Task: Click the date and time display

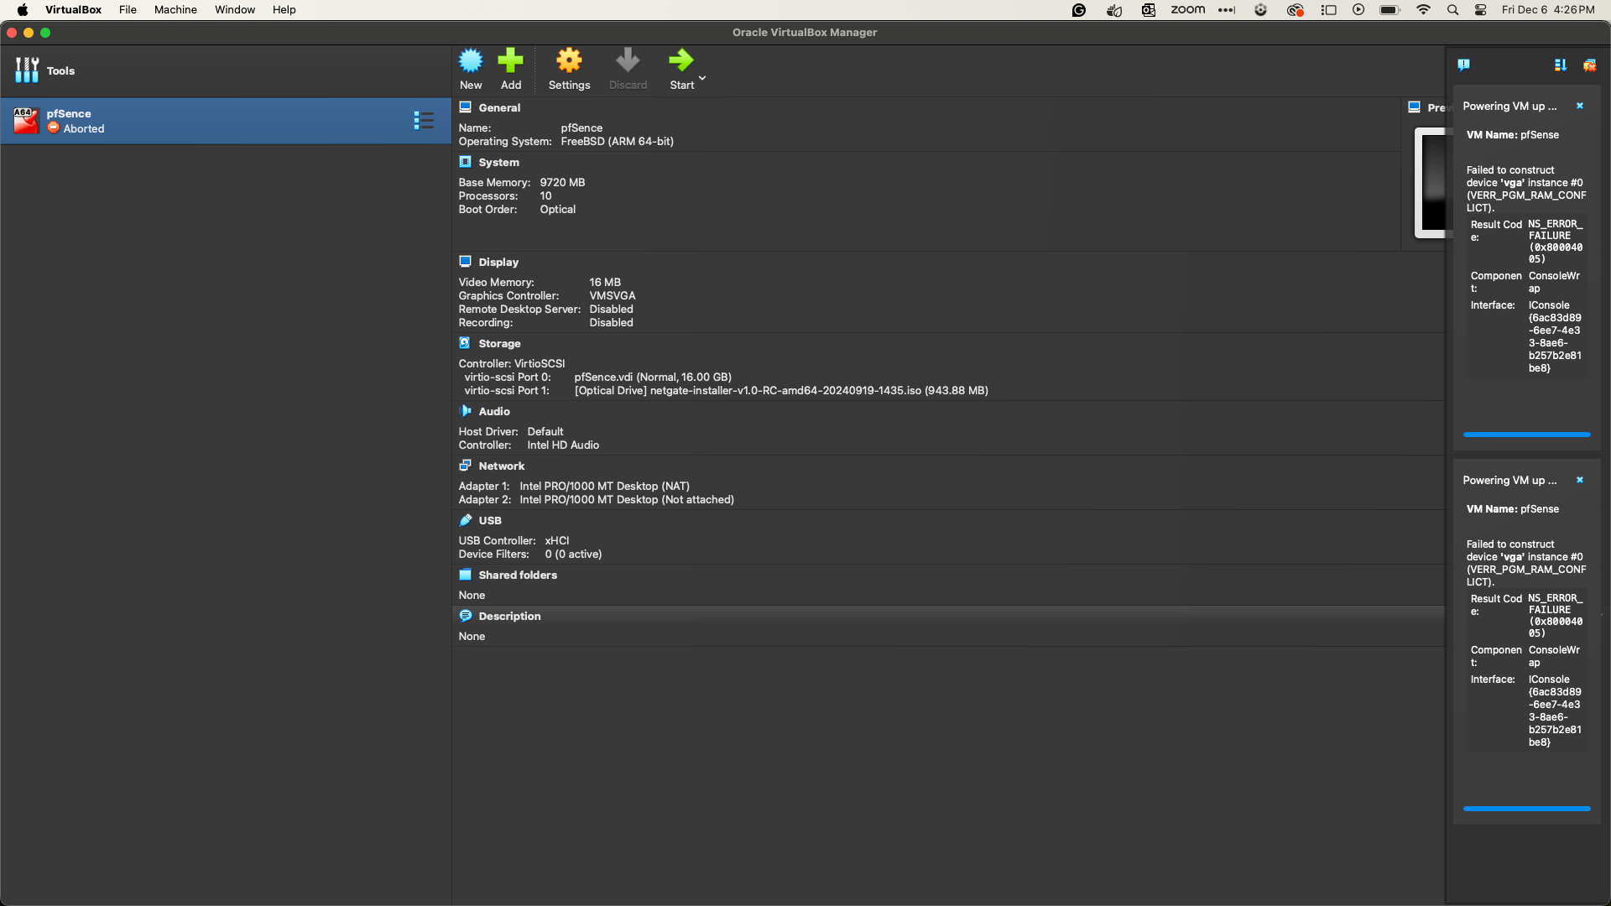Action: point(1548,9)
